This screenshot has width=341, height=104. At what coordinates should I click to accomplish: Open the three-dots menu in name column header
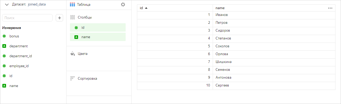pyautogui.click(x=330, y=8)
